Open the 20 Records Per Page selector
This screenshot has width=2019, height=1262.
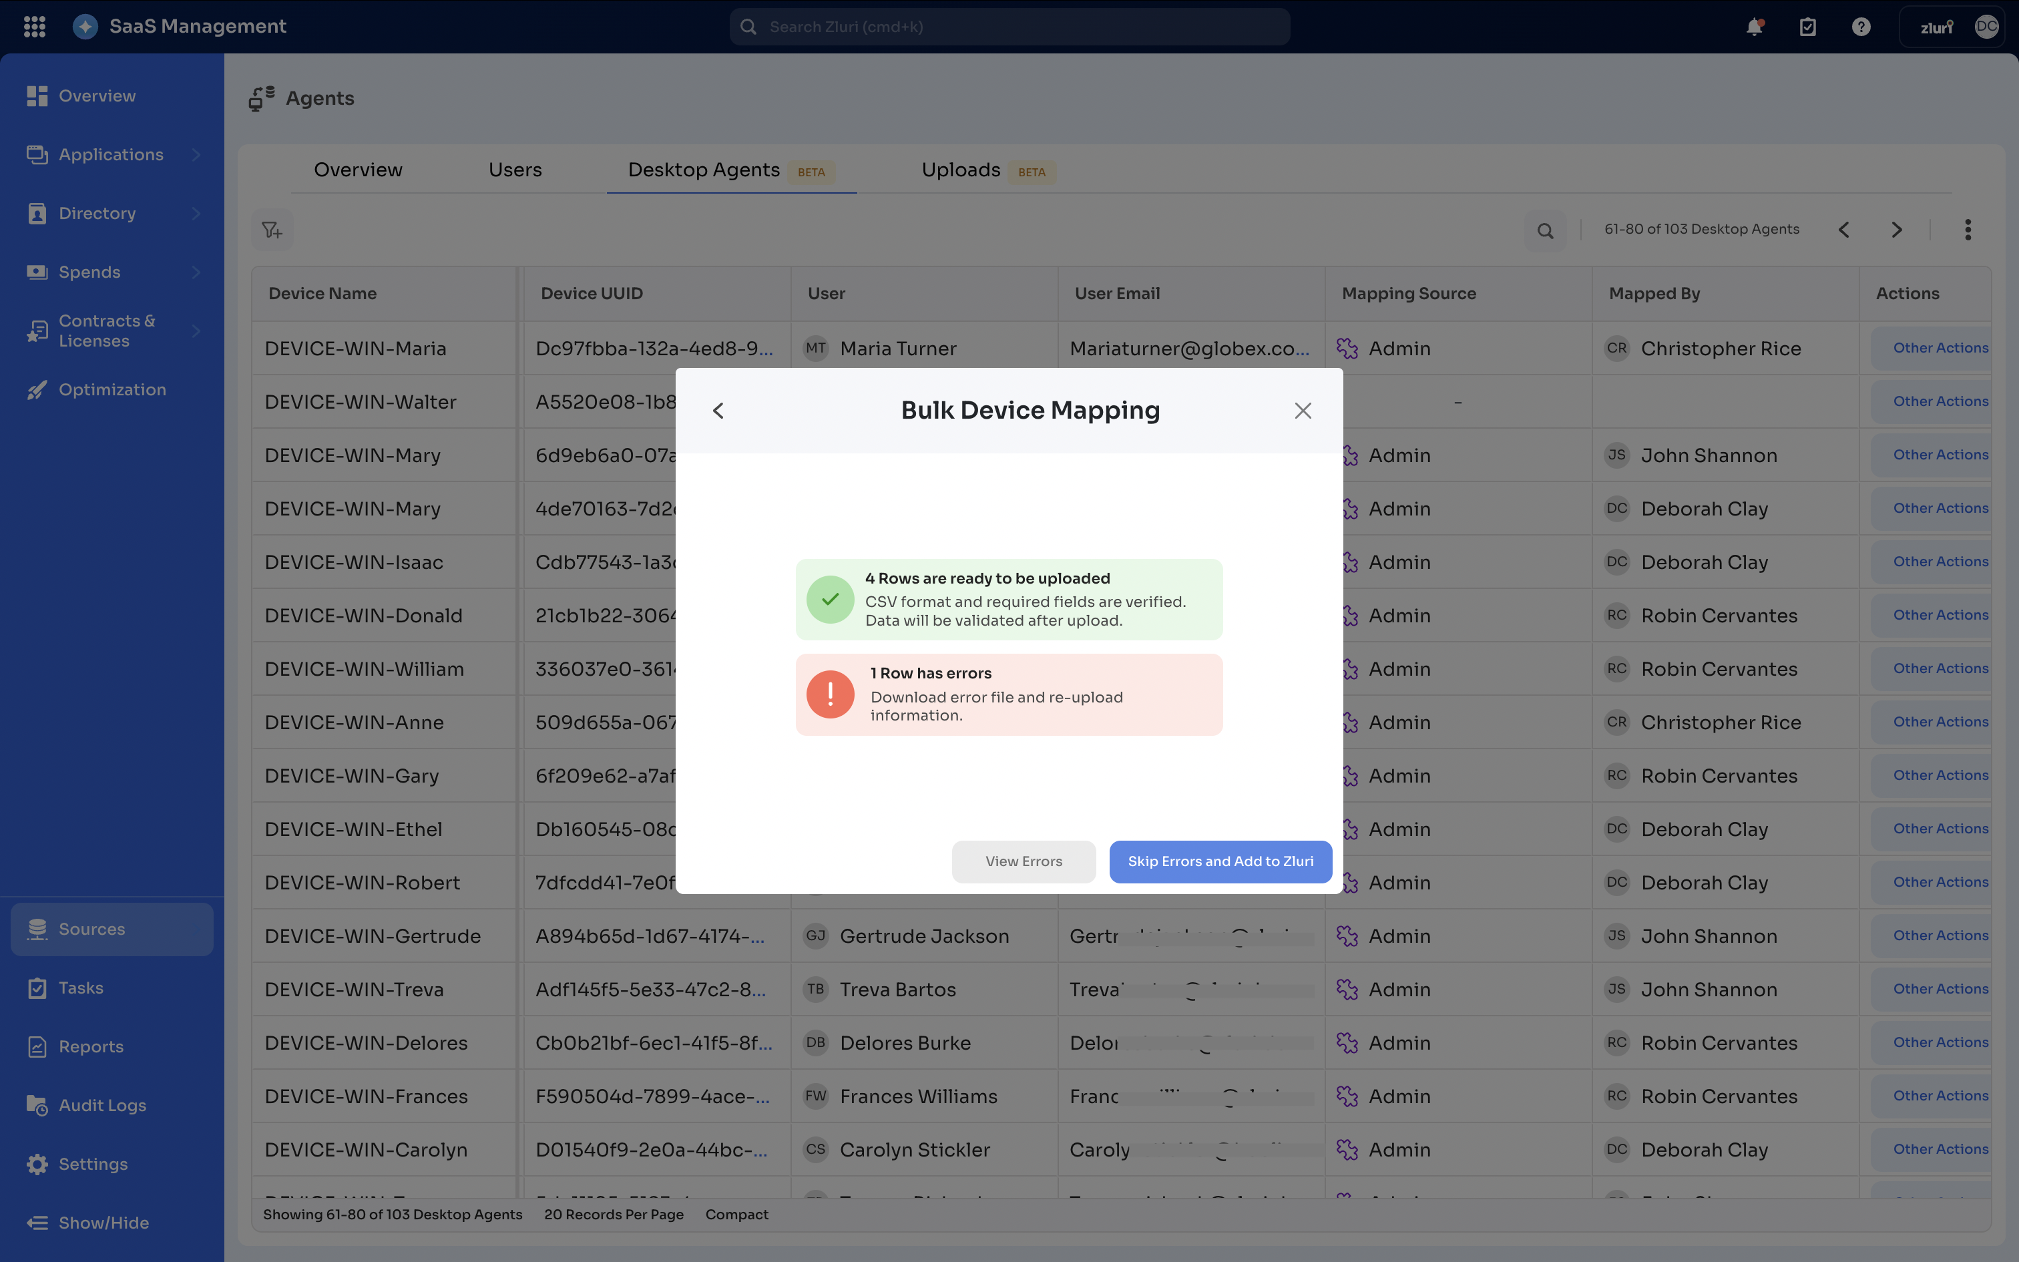(613, 1215)
